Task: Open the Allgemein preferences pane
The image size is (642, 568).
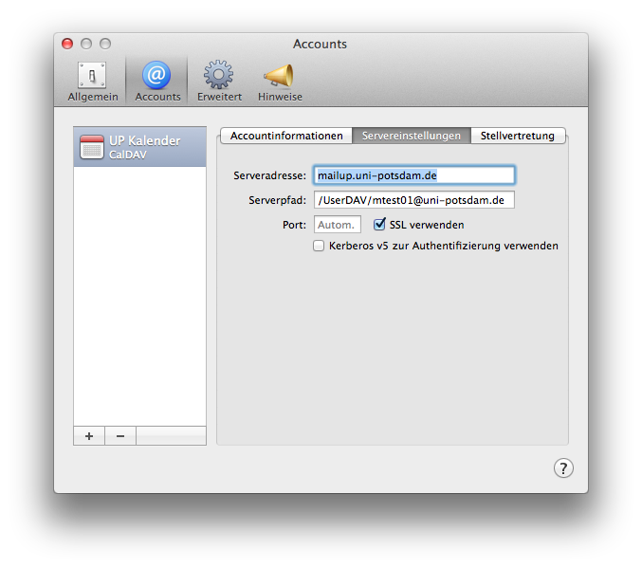Action: (x=92, y=82)
